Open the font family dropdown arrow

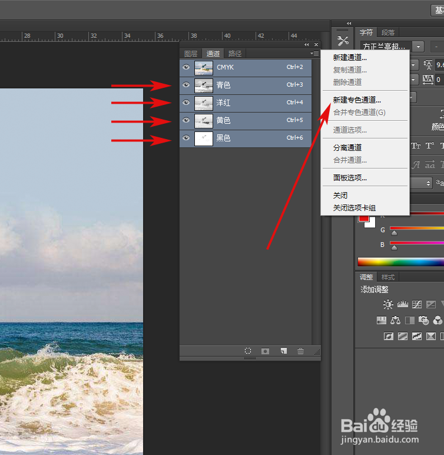coord(418,47)
